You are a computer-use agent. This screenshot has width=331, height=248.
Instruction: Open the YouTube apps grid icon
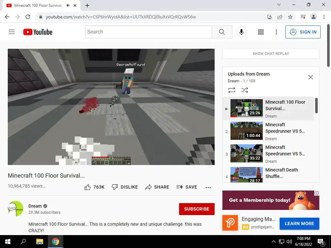pyautogui.click(x=261, y=32)
